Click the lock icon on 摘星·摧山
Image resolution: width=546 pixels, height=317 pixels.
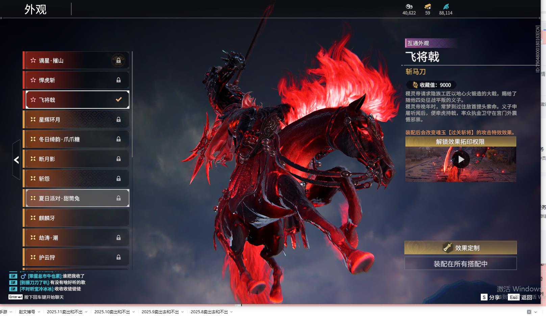[119, 60]
